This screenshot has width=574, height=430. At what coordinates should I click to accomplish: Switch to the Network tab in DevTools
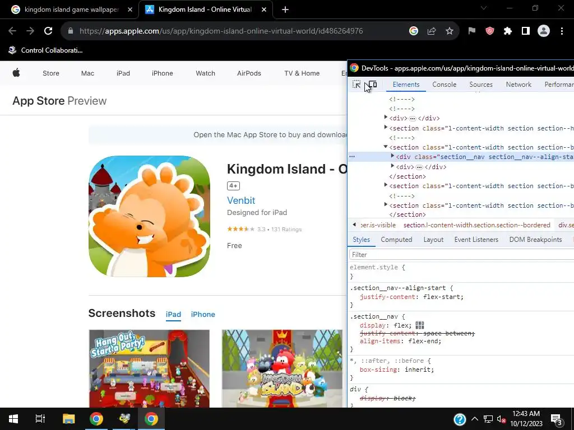(519, 85)
